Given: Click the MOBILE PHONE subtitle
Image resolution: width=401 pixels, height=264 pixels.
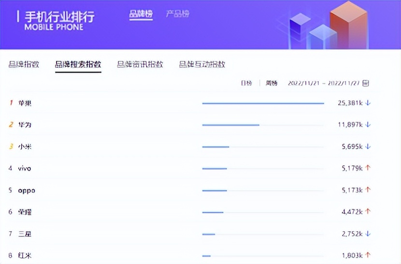Looking at the screenshot, I should point(54,27).
